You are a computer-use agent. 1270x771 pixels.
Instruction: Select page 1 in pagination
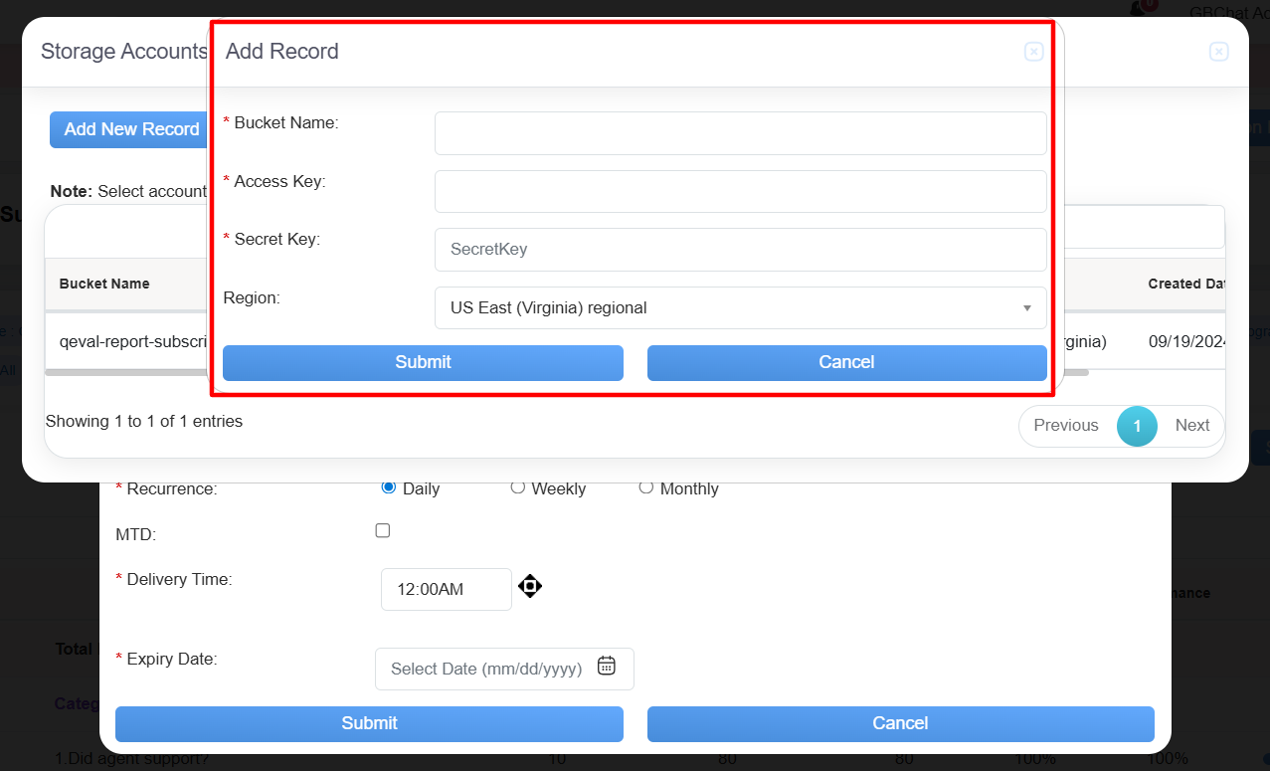point(1137,426)
